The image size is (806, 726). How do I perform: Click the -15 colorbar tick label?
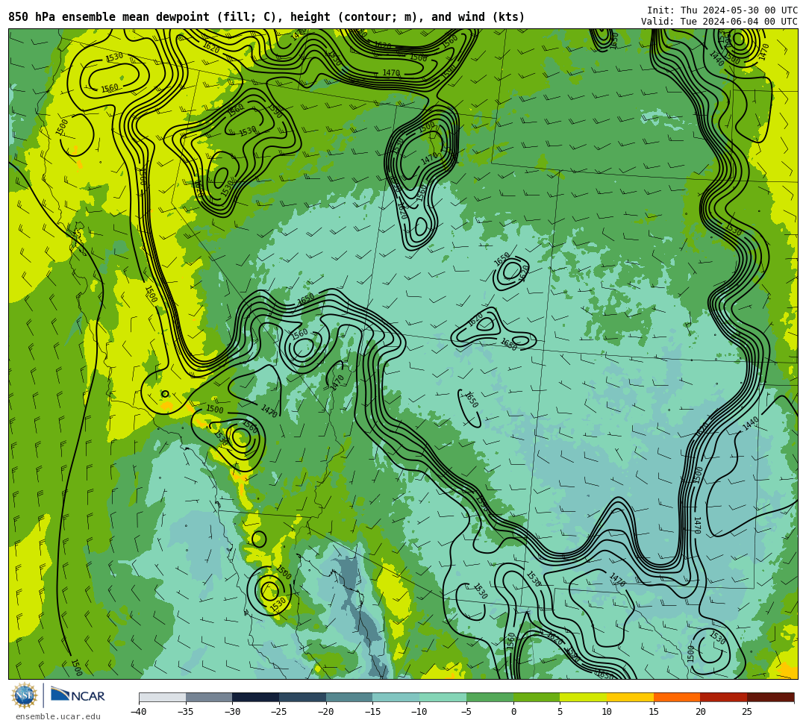pyautogui.click(x=372, y=712)
